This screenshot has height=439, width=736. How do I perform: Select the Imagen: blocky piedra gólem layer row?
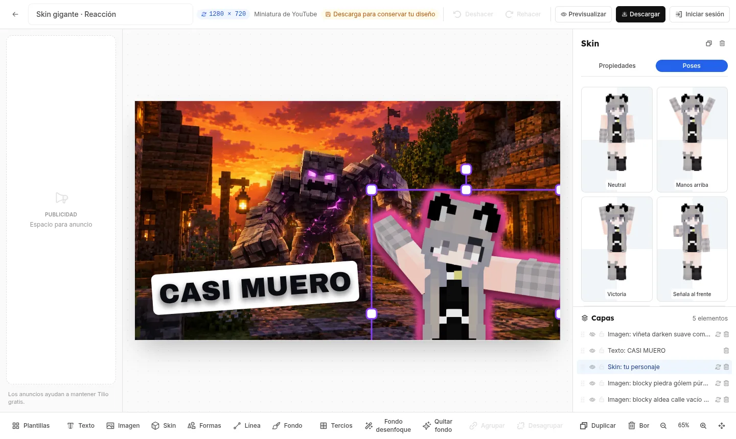click(654, 383)
